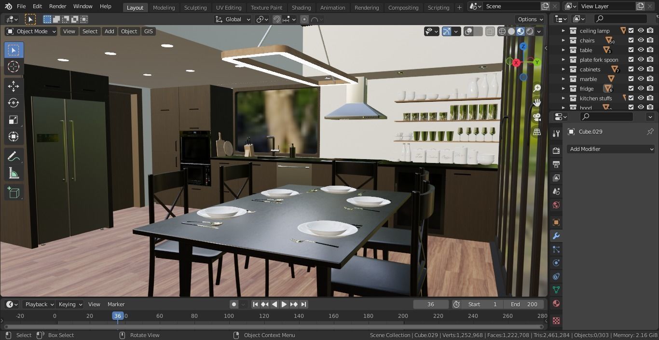
Task: Open the Texture properties tab
Action: [x=556, y=321]
